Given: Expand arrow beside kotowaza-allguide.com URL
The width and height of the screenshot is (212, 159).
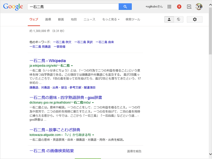Looking at the screenshot, I should pyautogui.click(x=93, y=135).
